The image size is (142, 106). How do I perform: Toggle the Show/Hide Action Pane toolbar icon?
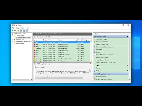[x=27, y=31]
